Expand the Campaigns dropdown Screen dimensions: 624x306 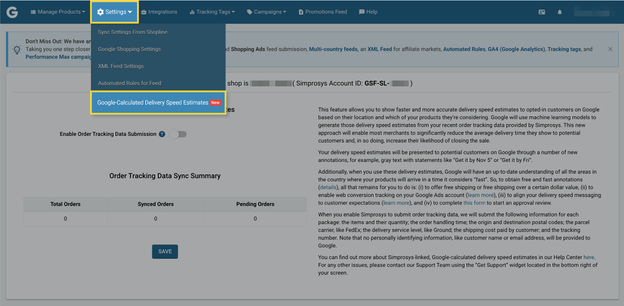[x=266, y=12]
